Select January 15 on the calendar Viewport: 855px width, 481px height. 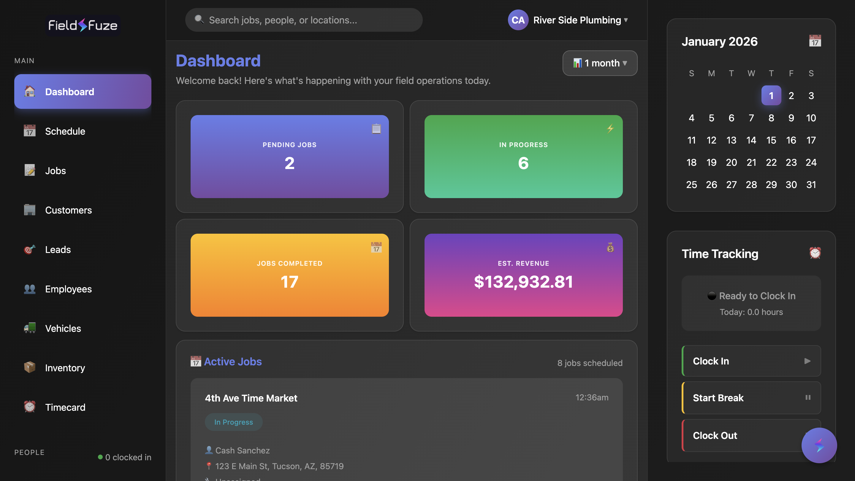click(x=771, y=140)
